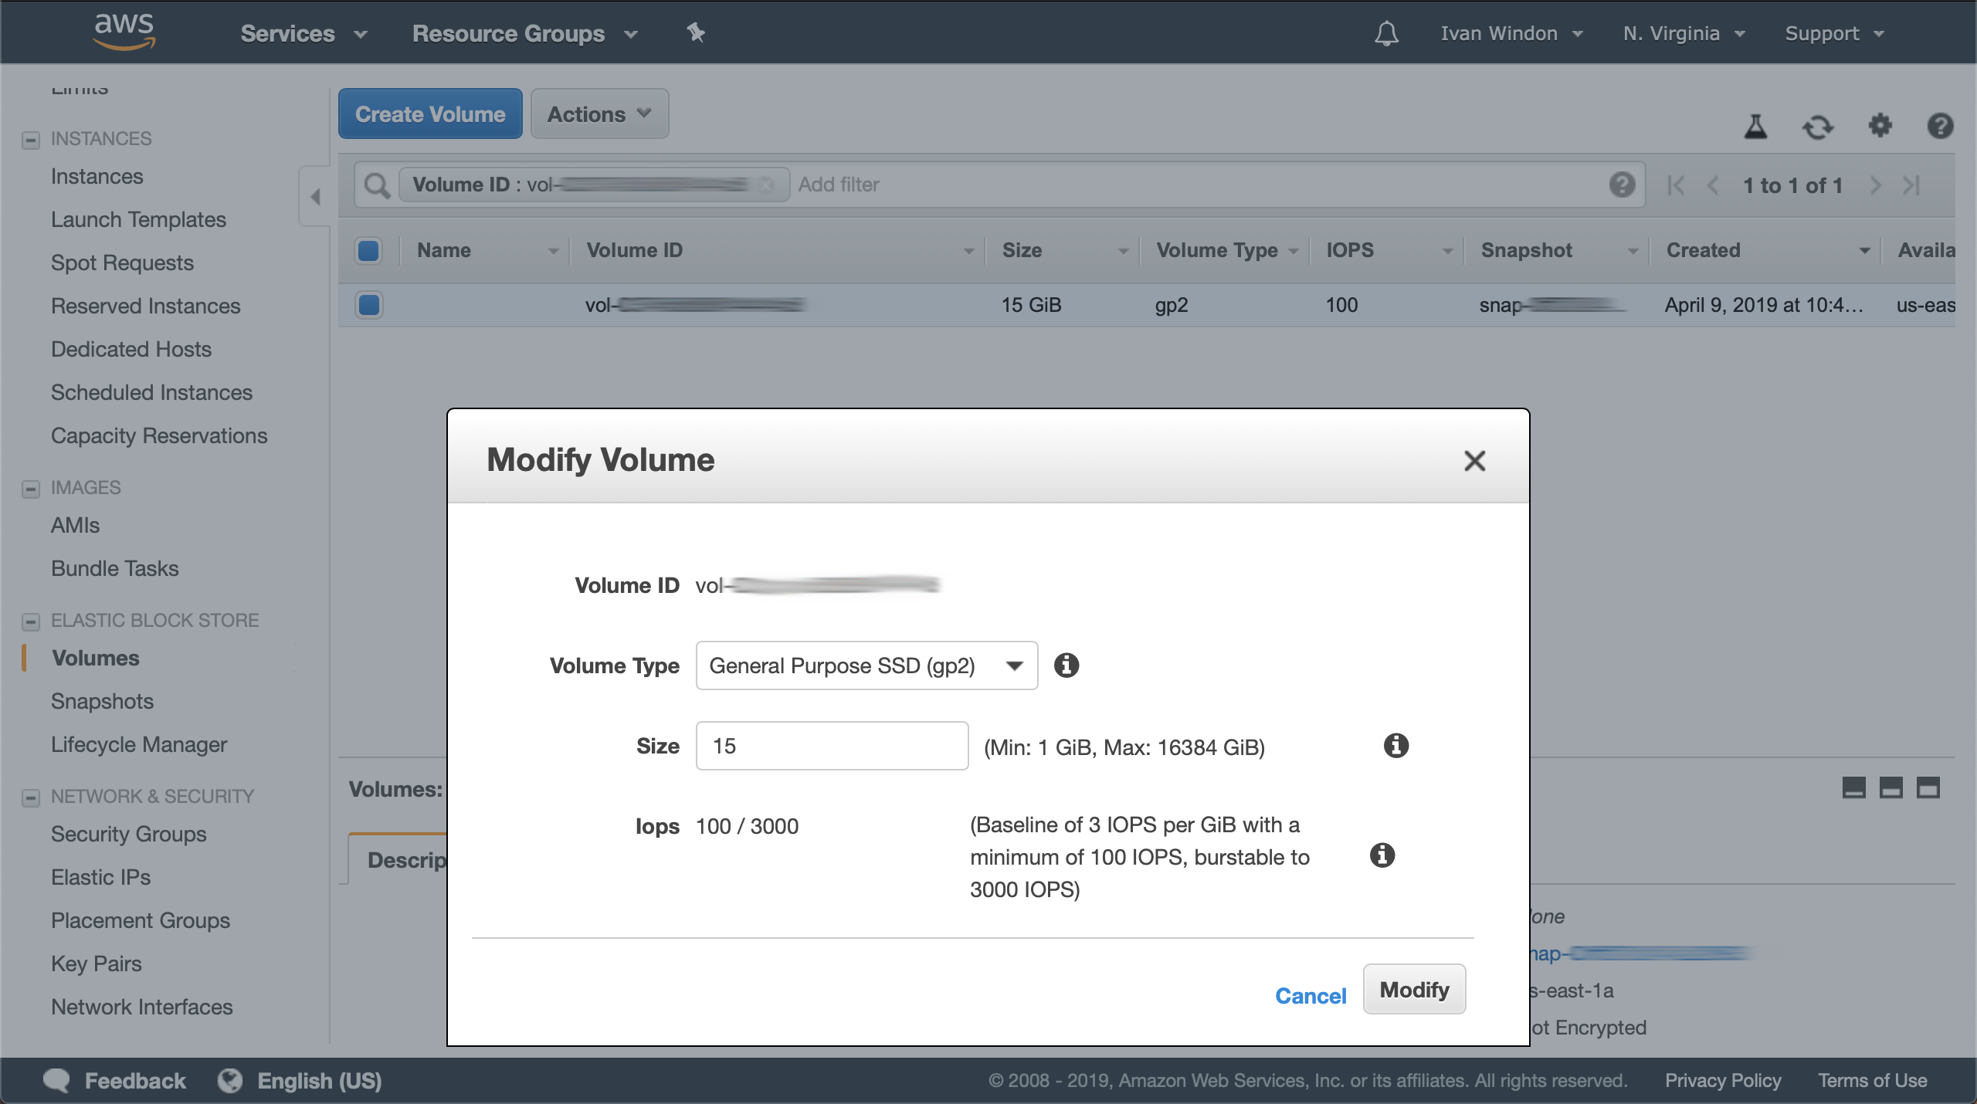Screen dimensions: 1977x1104
Task: Toggle the select-all checkbox in table header
Action: point(368,250)
